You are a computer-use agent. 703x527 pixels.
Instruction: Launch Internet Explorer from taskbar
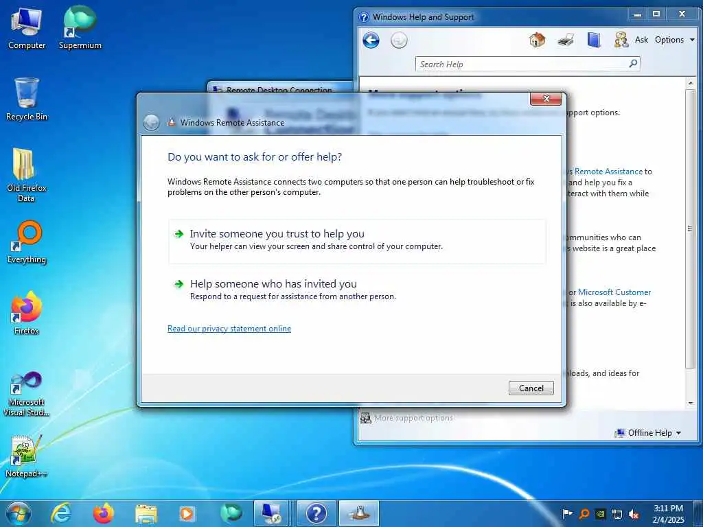(x=60, y=513)
